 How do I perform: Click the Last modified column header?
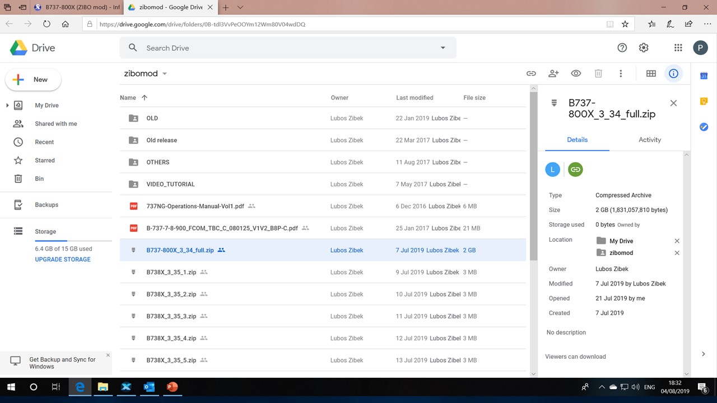(415, 97)
